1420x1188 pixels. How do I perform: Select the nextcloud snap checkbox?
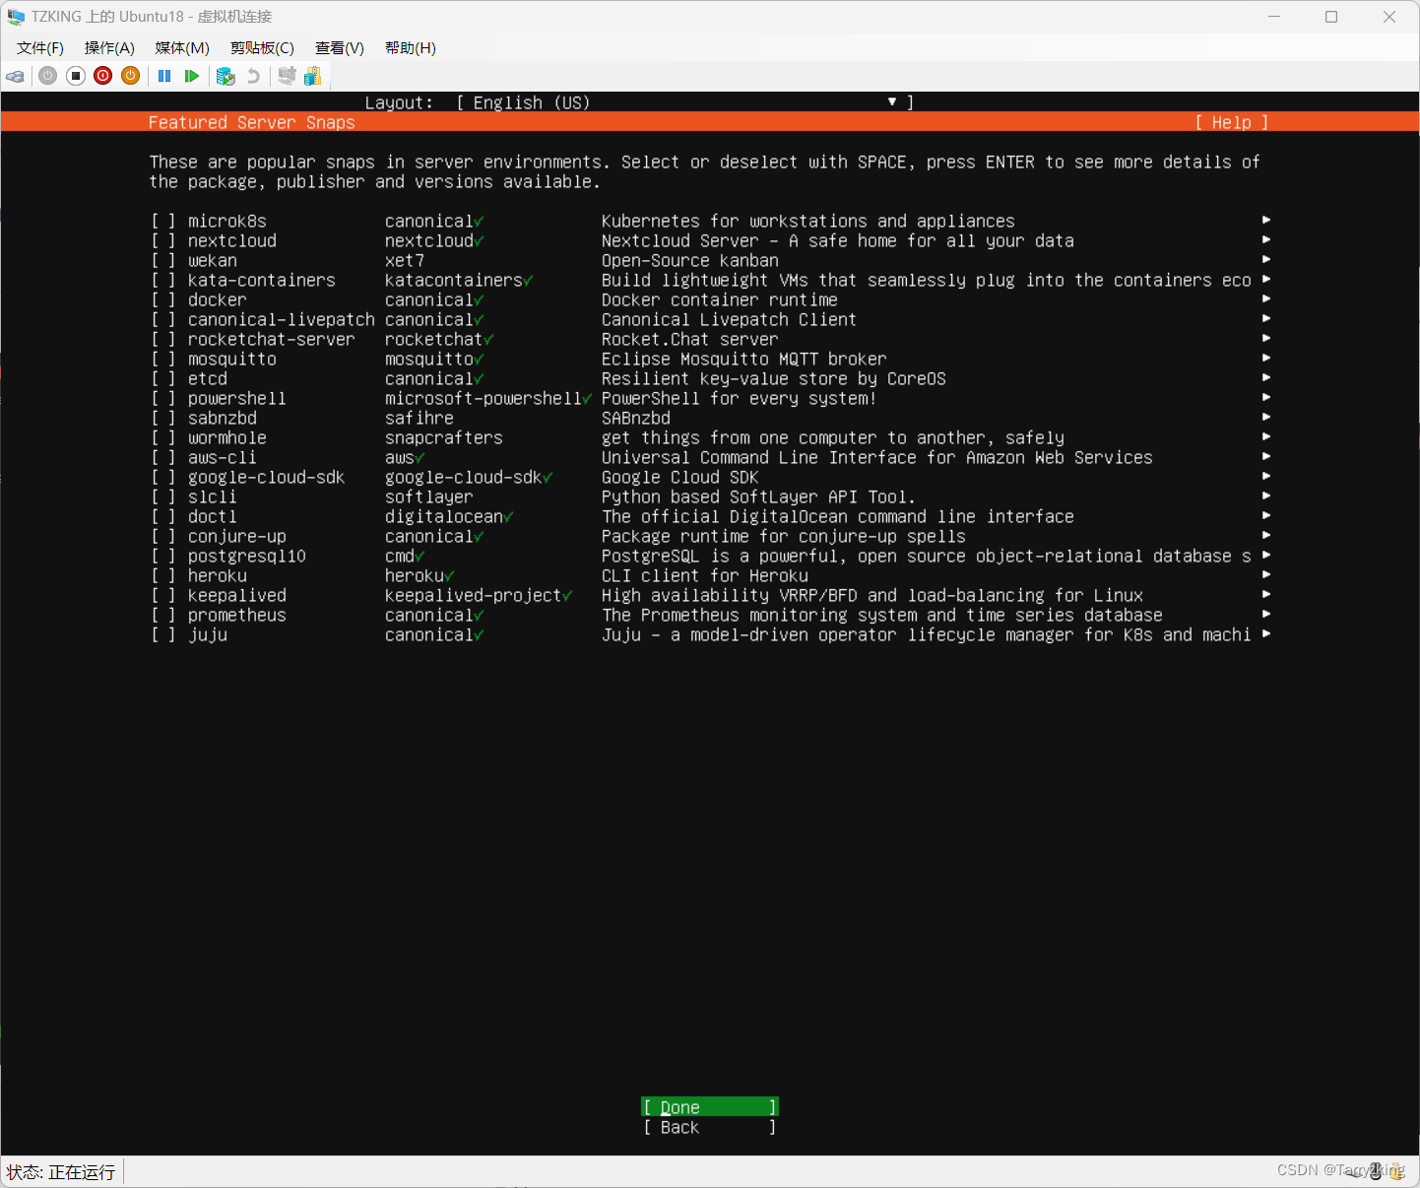(x=163, y=241)
